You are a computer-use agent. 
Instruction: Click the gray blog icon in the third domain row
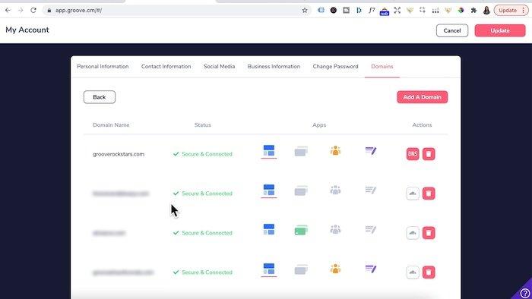(371, 230)
